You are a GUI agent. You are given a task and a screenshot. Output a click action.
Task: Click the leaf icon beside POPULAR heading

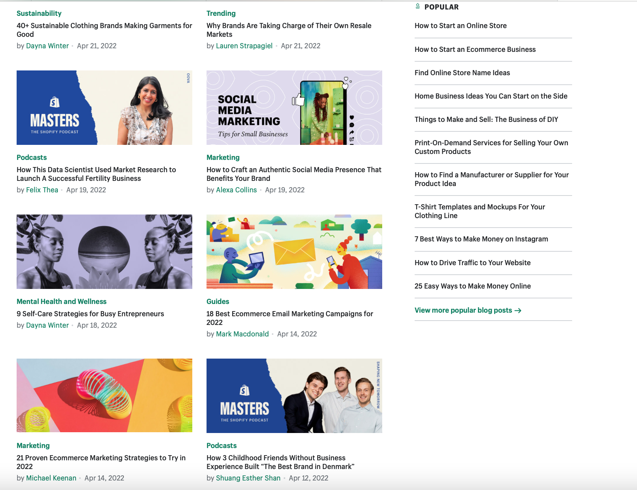417,6
